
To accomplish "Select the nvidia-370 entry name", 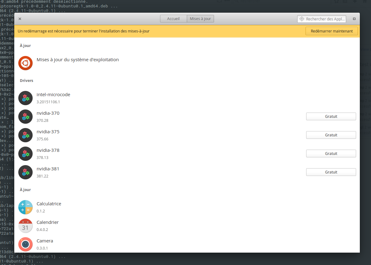I will click(x=48, y=113).
